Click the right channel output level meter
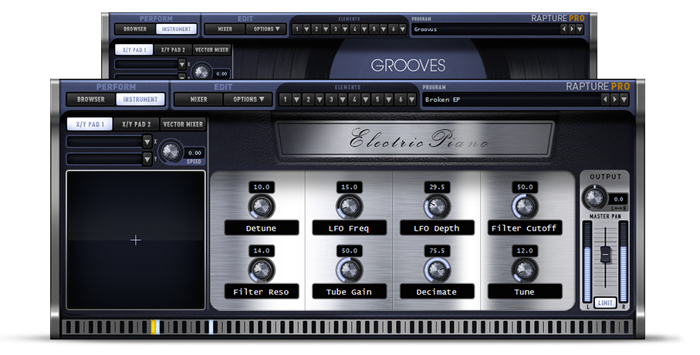 click(624, 262)
